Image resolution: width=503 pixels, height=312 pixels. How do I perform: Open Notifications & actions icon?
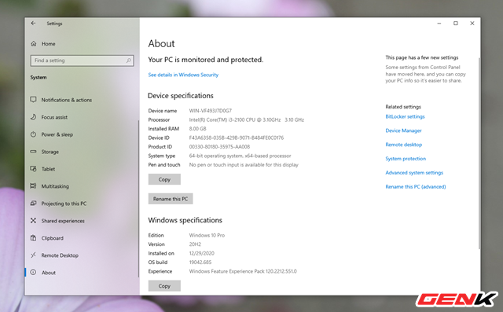click(33, 100)
